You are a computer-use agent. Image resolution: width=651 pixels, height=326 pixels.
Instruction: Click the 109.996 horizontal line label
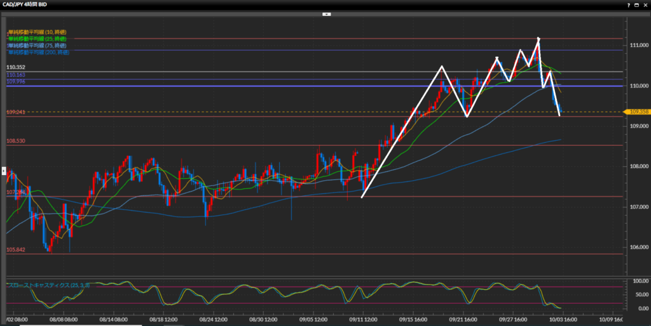tap(16, 81)
